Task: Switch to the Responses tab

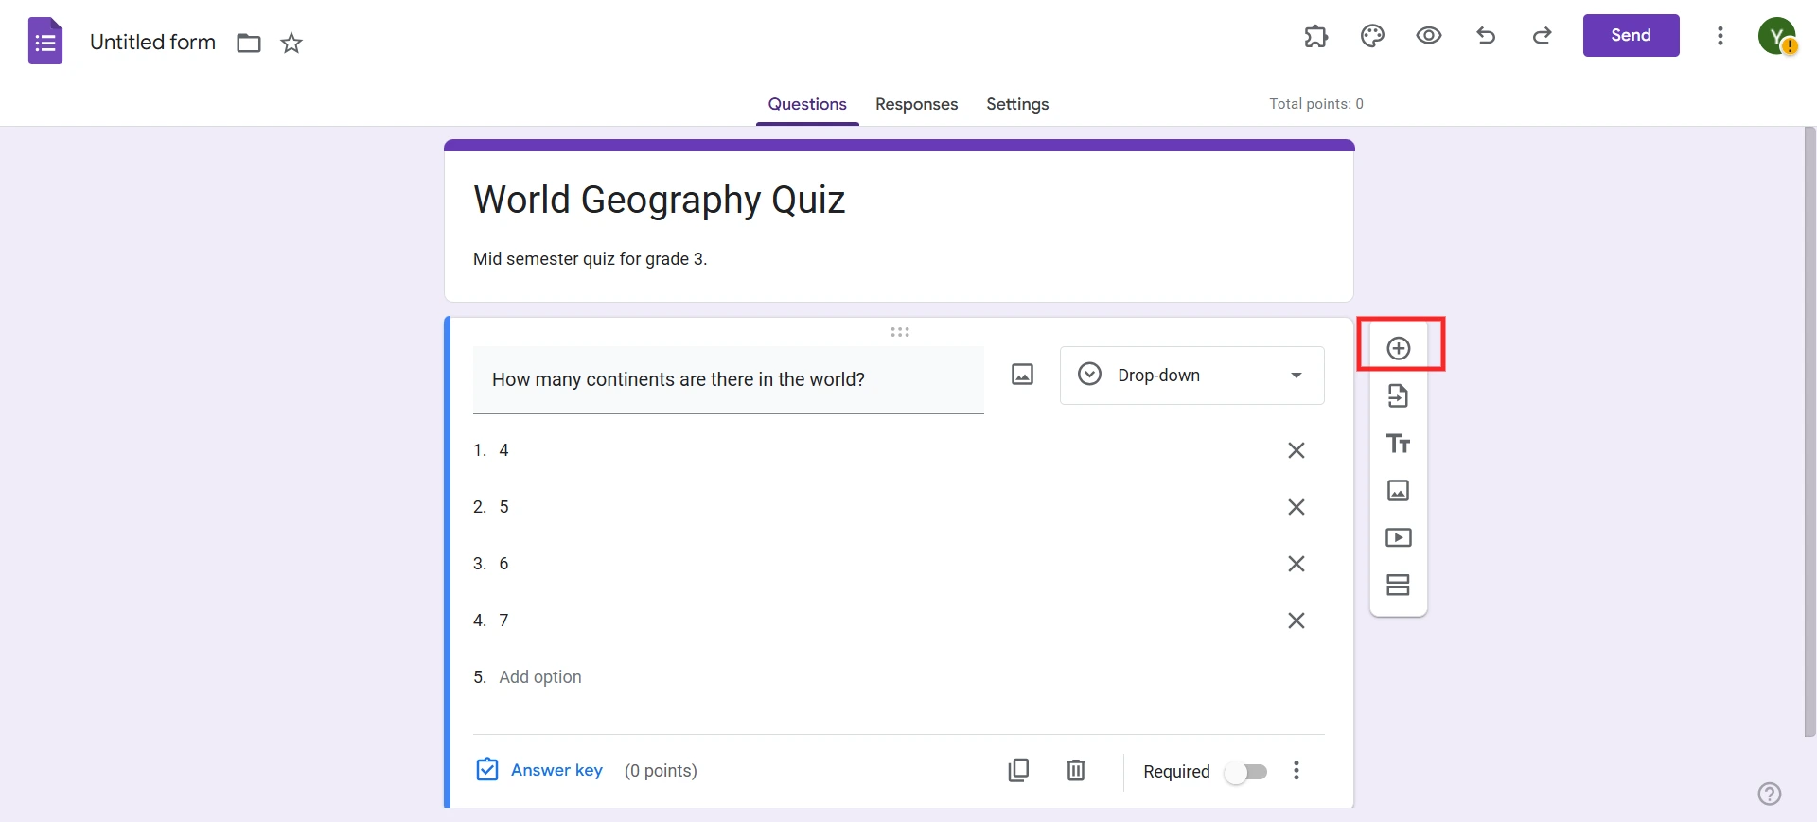Action: pyautogui.click(x=916, y=105)
